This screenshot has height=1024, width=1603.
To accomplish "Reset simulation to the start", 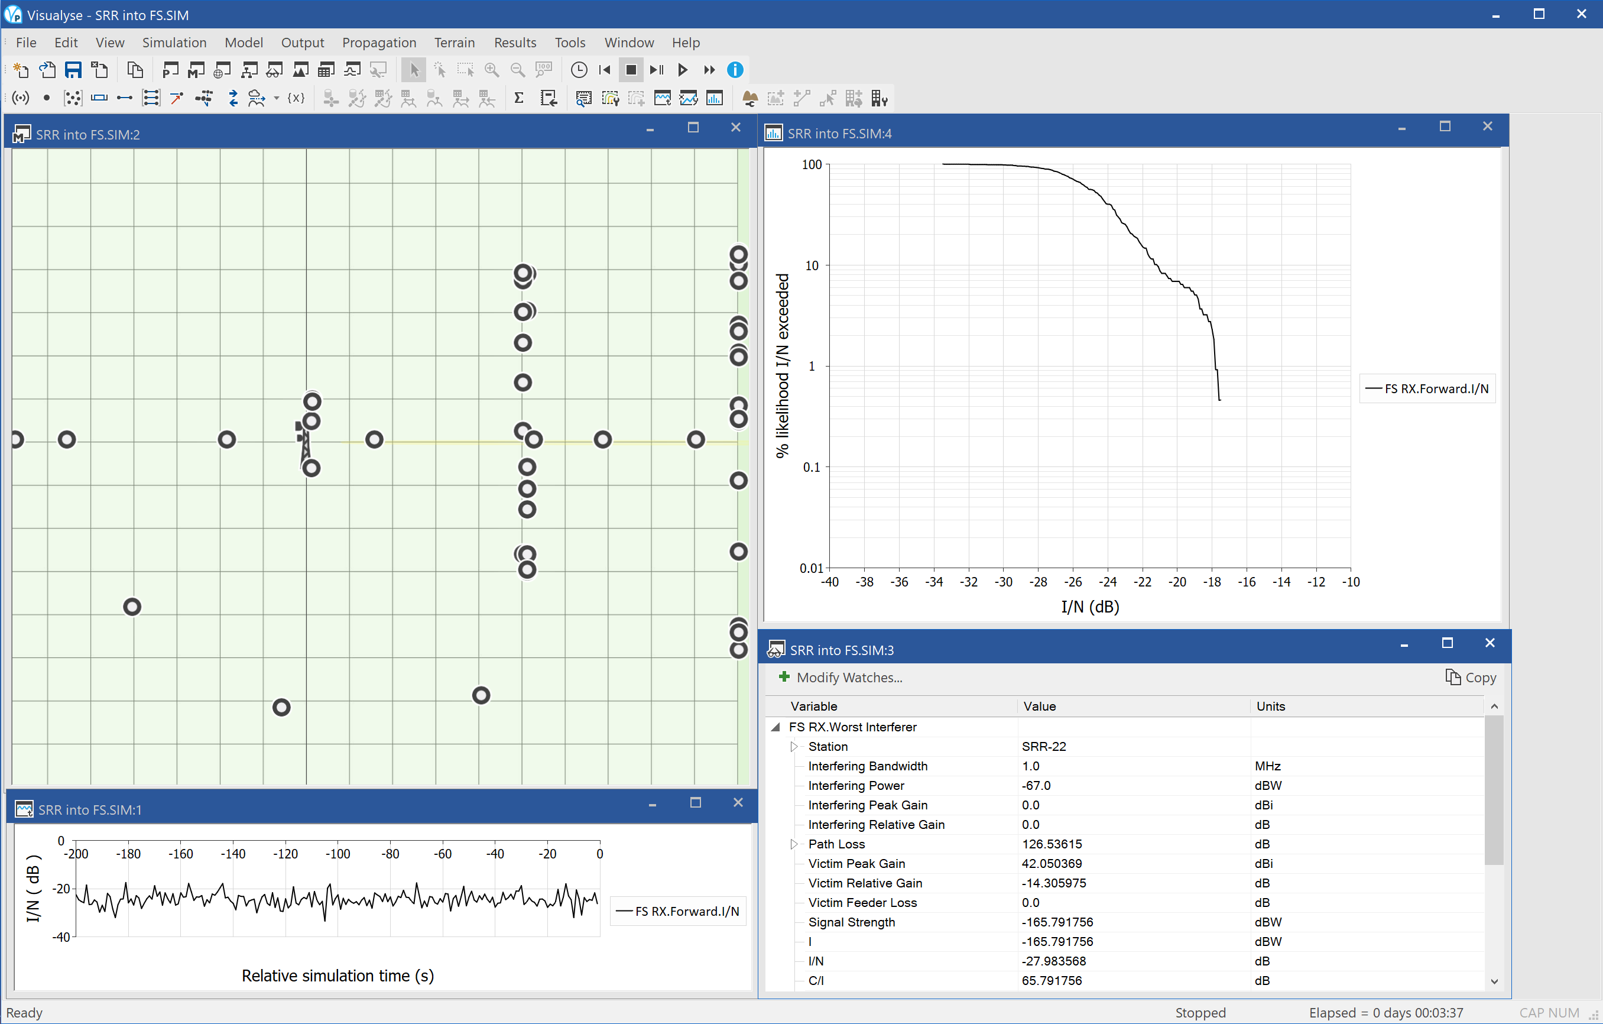I will [605, 70].
